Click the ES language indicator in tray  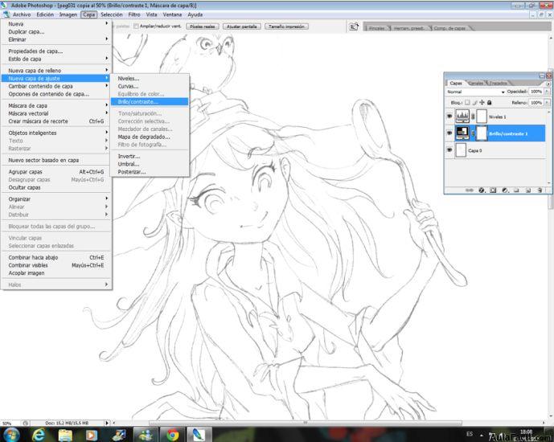(470, 433)
